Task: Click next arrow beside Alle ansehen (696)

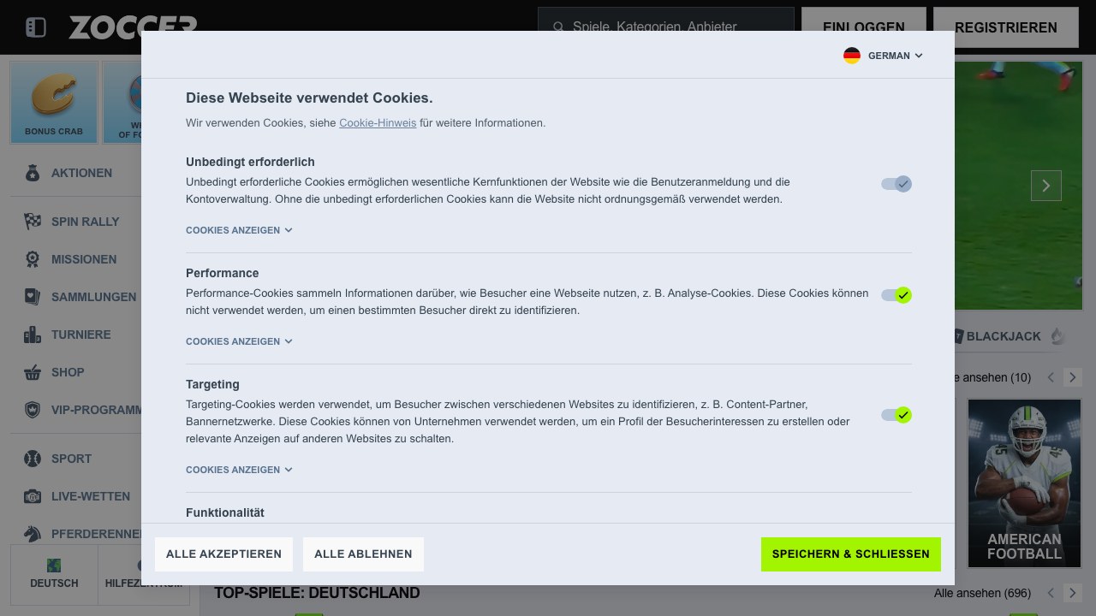Action: click(1073, 593)
